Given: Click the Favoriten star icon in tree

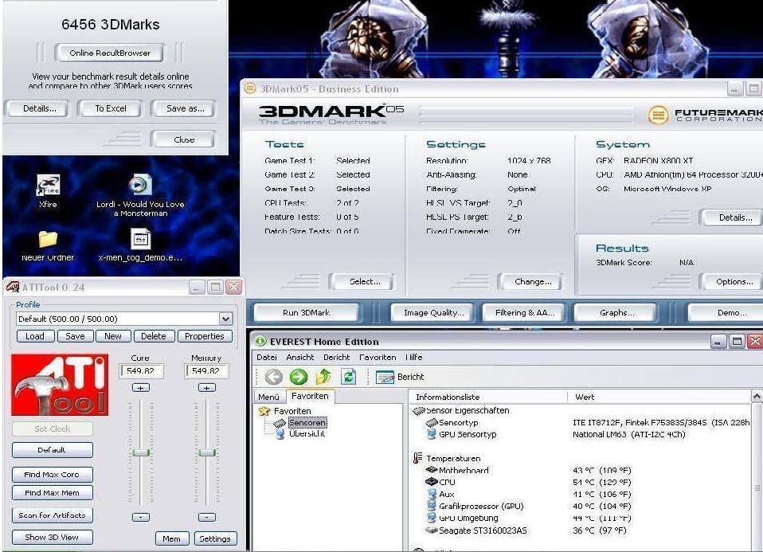Looking at the screenshot, I should [x=264, y=411].
